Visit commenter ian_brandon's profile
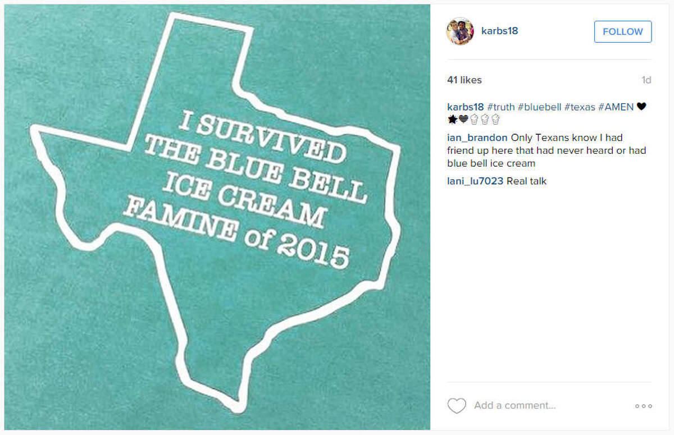Image resolution: width=674 pixels, height=435 pixels. pyautogui.click(x=477, y=138)
